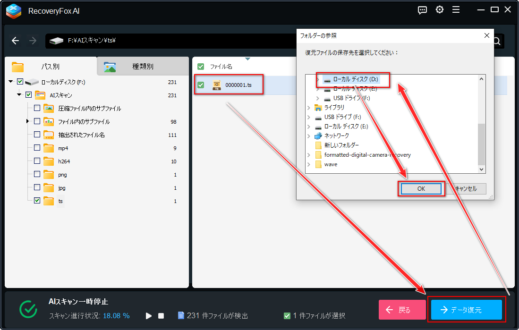This screenshot has width=519, height=330.
Task: Open the feedback chat icon
Action: pos(422,10)
